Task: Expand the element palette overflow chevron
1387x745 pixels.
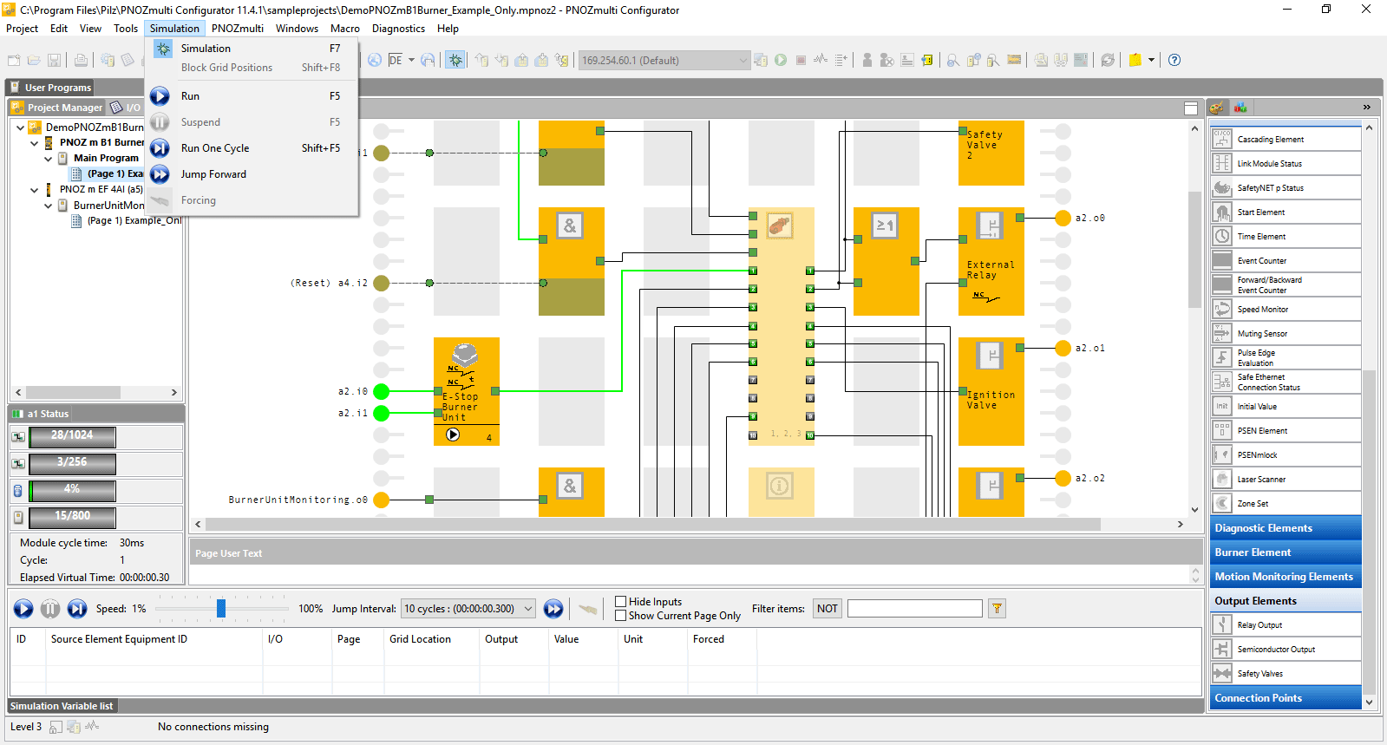Action: (1367, 107)
